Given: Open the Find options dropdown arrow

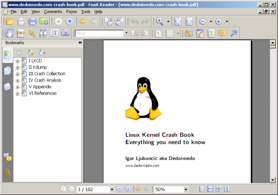Looking at the screenshot, I should tap(126, 33).
